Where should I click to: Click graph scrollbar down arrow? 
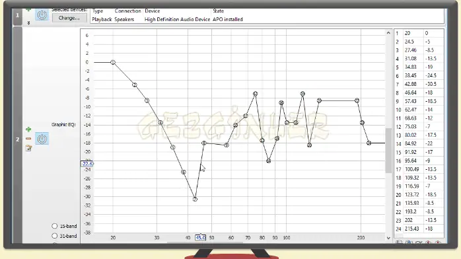388,238
